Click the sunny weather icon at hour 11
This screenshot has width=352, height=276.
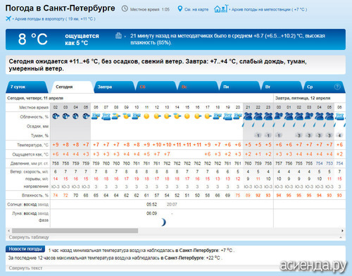click(146, 116)
